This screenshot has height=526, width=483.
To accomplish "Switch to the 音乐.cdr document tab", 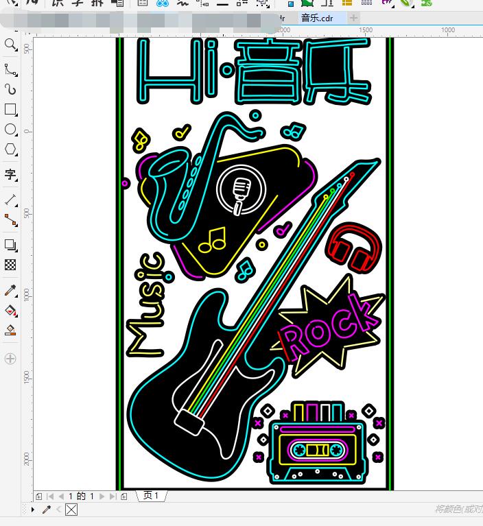I will [x=317, y=18].
